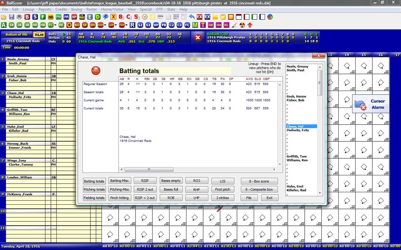Image resolution: width=401 pixels, height=250 pixels.
Task: Open the FC dropdown arrow
Action: coord(55,25)
